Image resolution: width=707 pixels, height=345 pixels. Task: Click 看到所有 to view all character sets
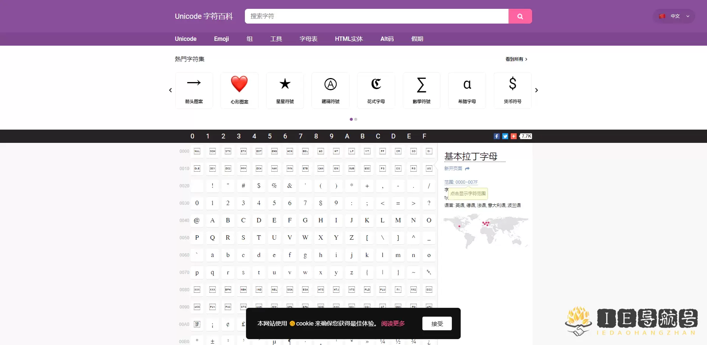pos(514,59)
